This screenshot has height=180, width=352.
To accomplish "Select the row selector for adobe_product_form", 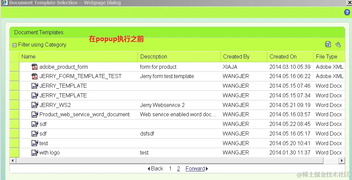I will (x=14, y=67).
